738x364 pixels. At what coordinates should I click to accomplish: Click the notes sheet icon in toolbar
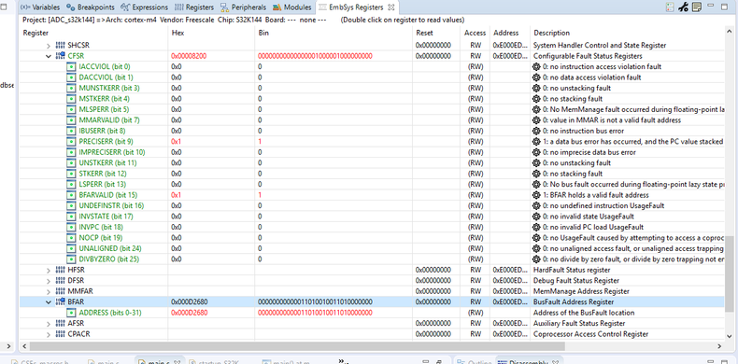pos(697,7)
